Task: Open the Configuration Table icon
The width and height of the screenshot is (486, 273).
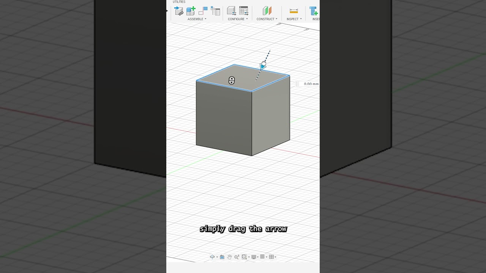Action: coord(244,11)
